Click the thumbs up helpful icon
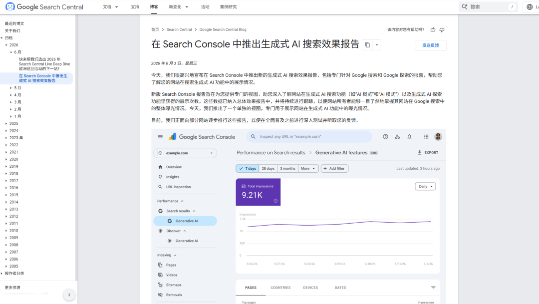Viewport: 539px width, 304px height. click(433, 29)
